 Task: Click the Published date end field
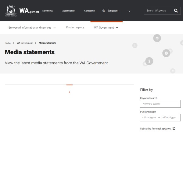(x=169, y=117)
